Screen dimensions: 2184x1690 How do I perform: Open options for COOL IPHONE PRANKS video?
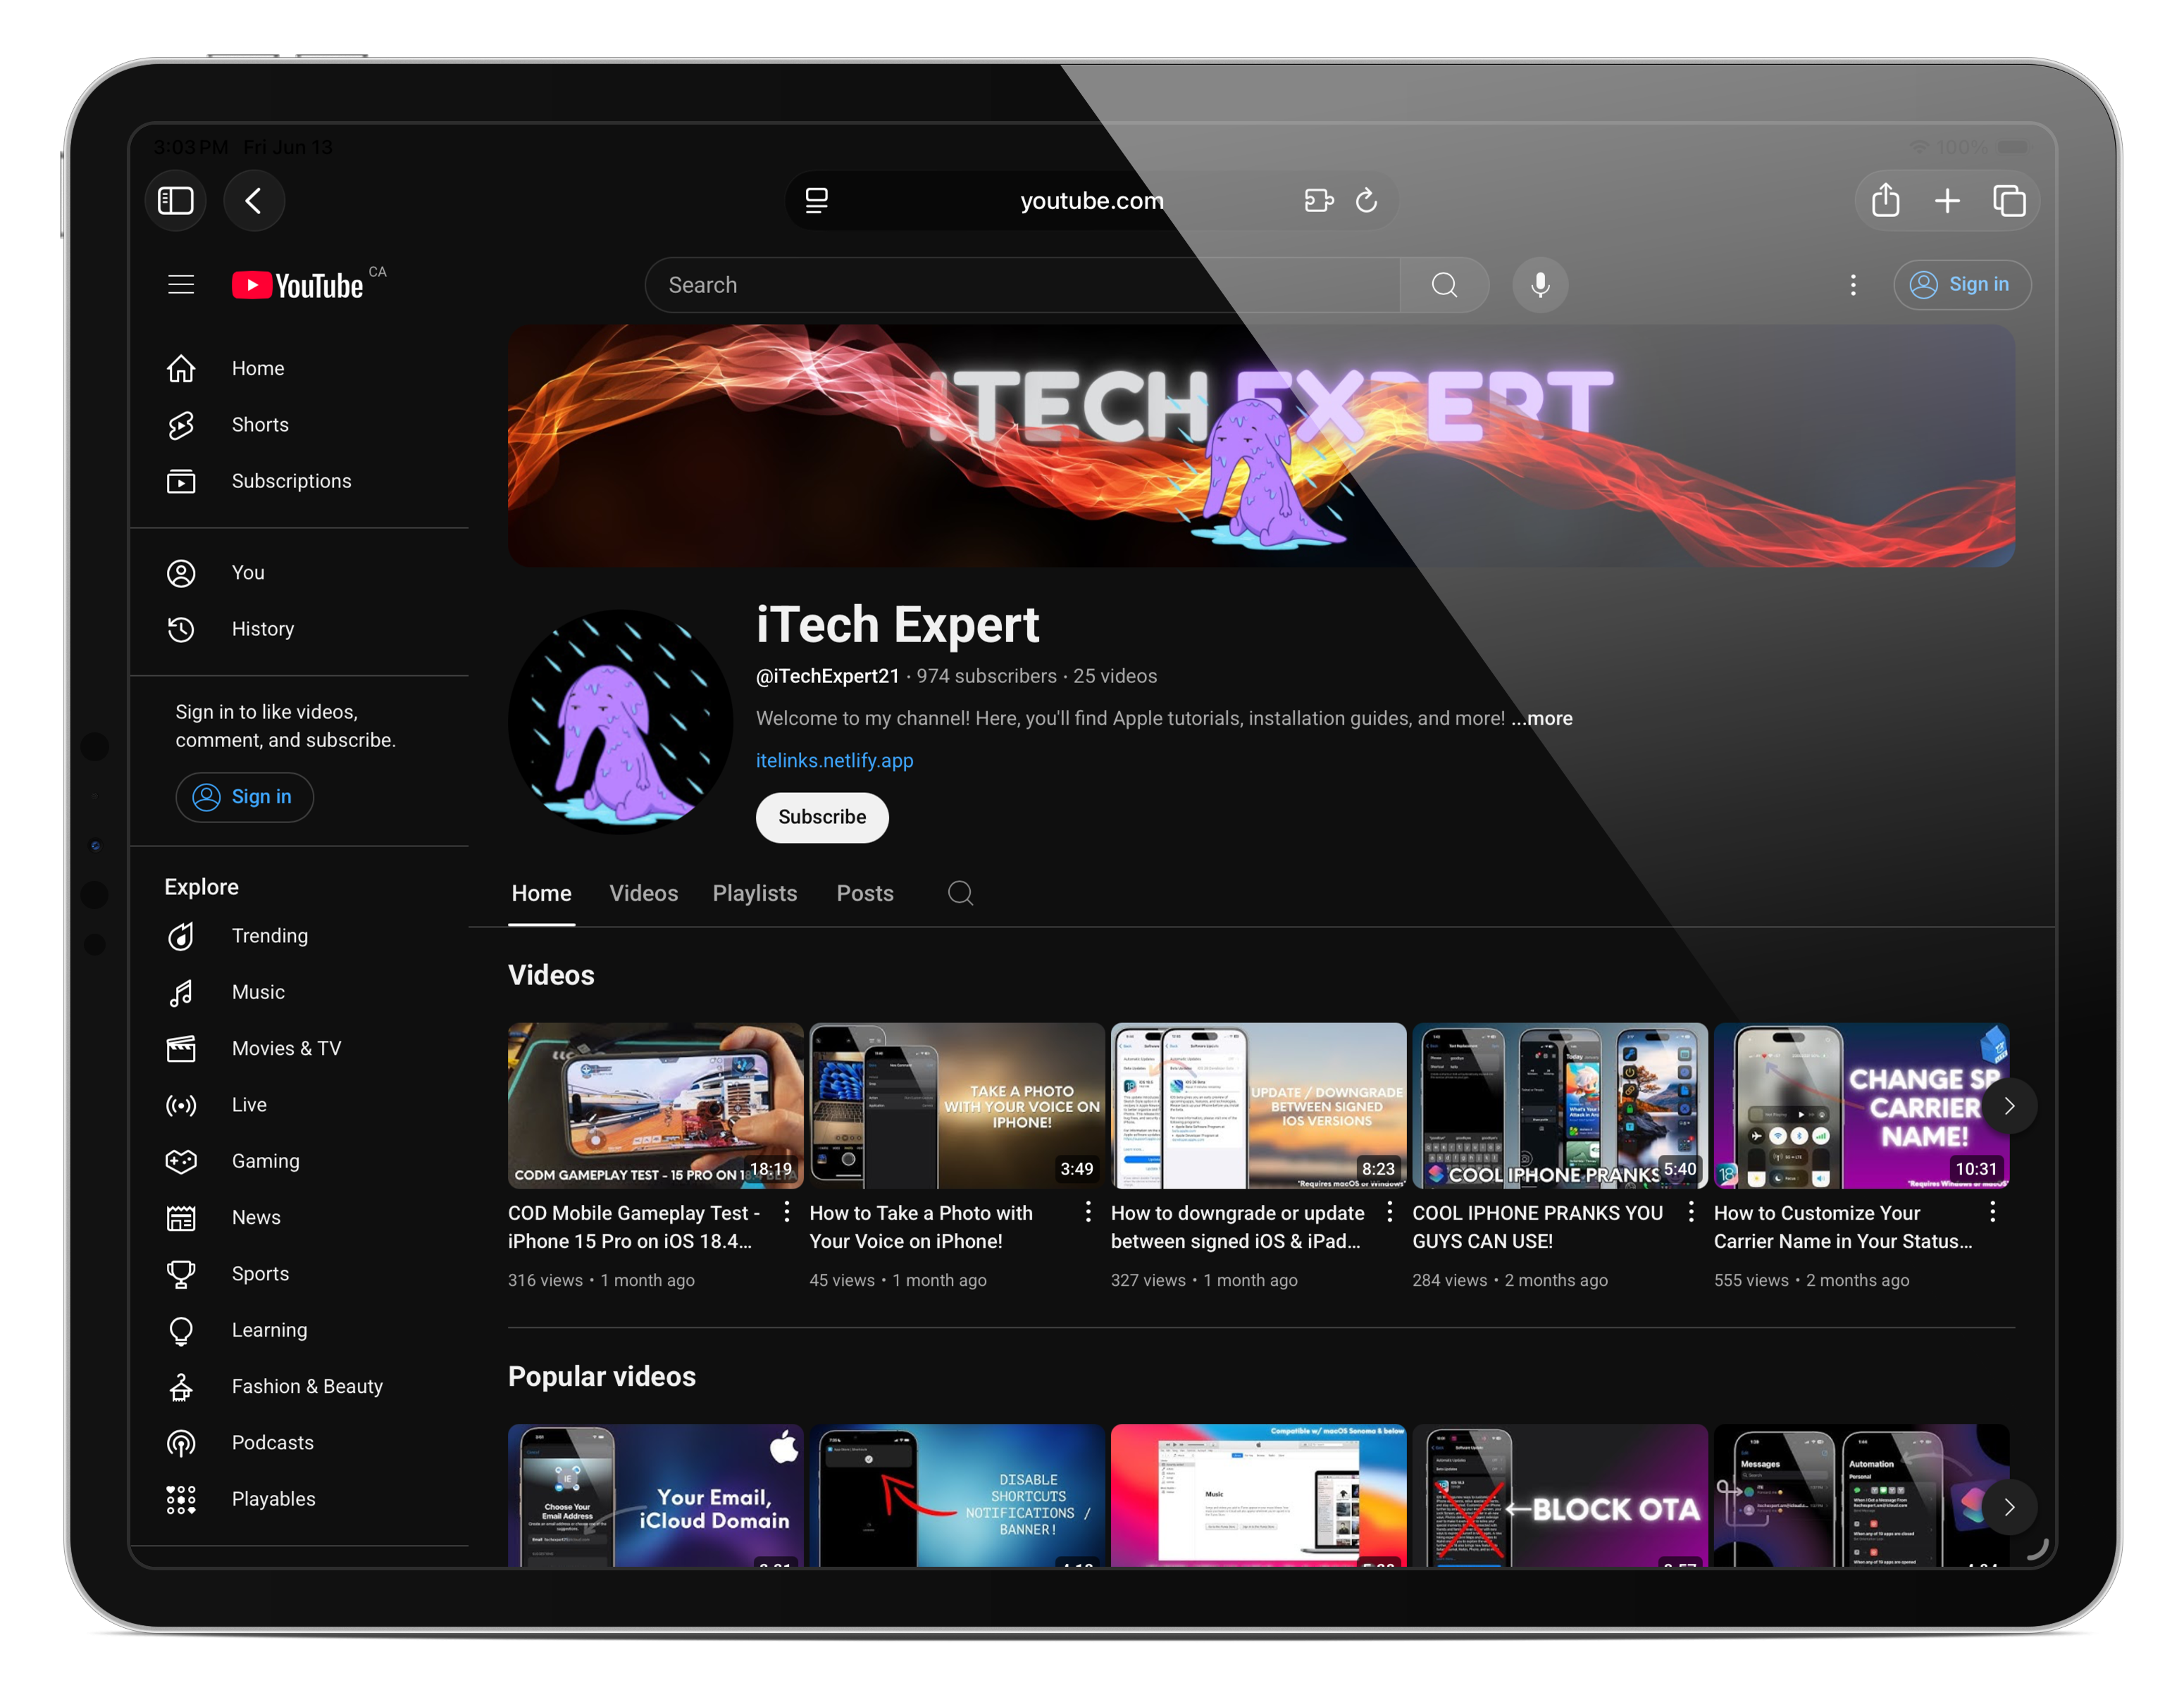click(1691, 1213)
